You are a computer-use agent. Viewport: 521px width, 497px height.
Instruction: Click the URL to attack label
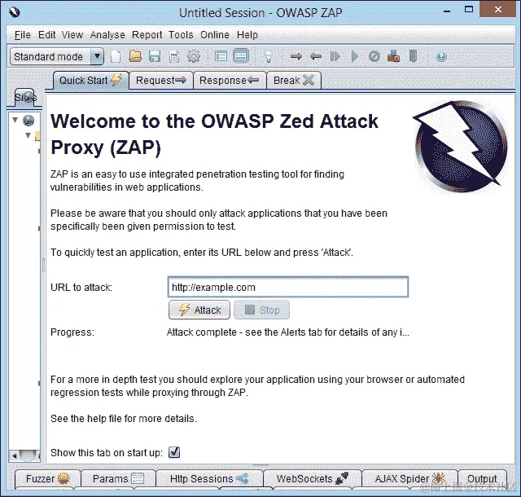coord(81,287)
